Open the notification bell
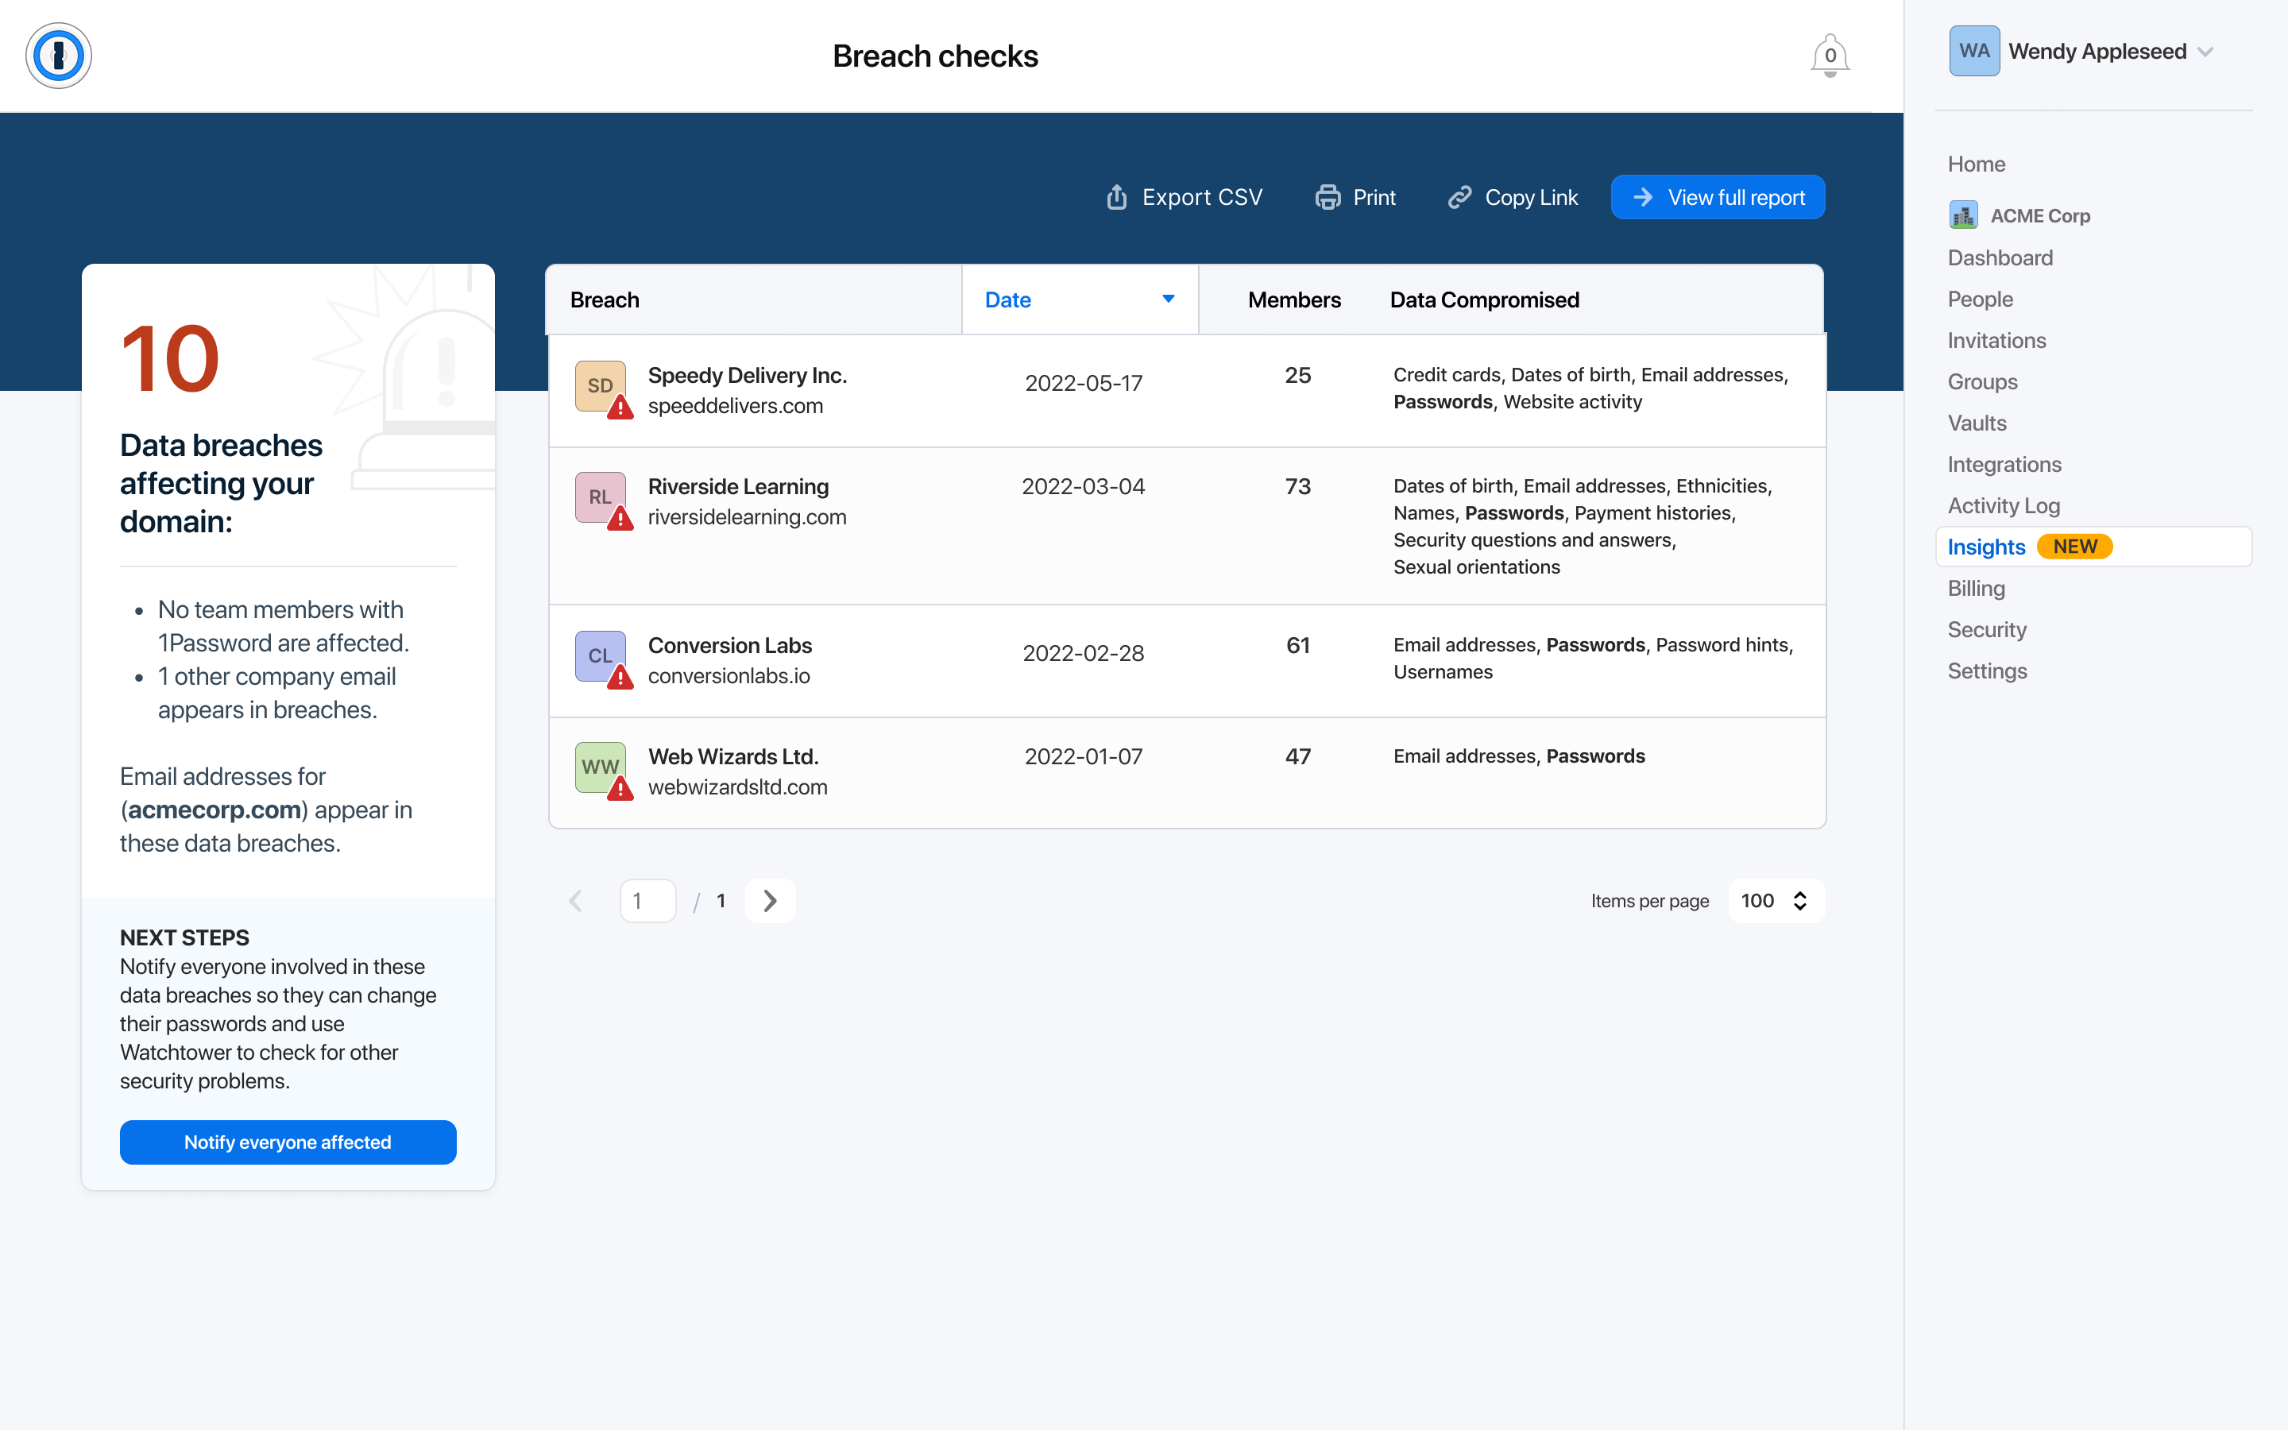The height and width of the screenshot is (1430, 2288). (1829, 55)
